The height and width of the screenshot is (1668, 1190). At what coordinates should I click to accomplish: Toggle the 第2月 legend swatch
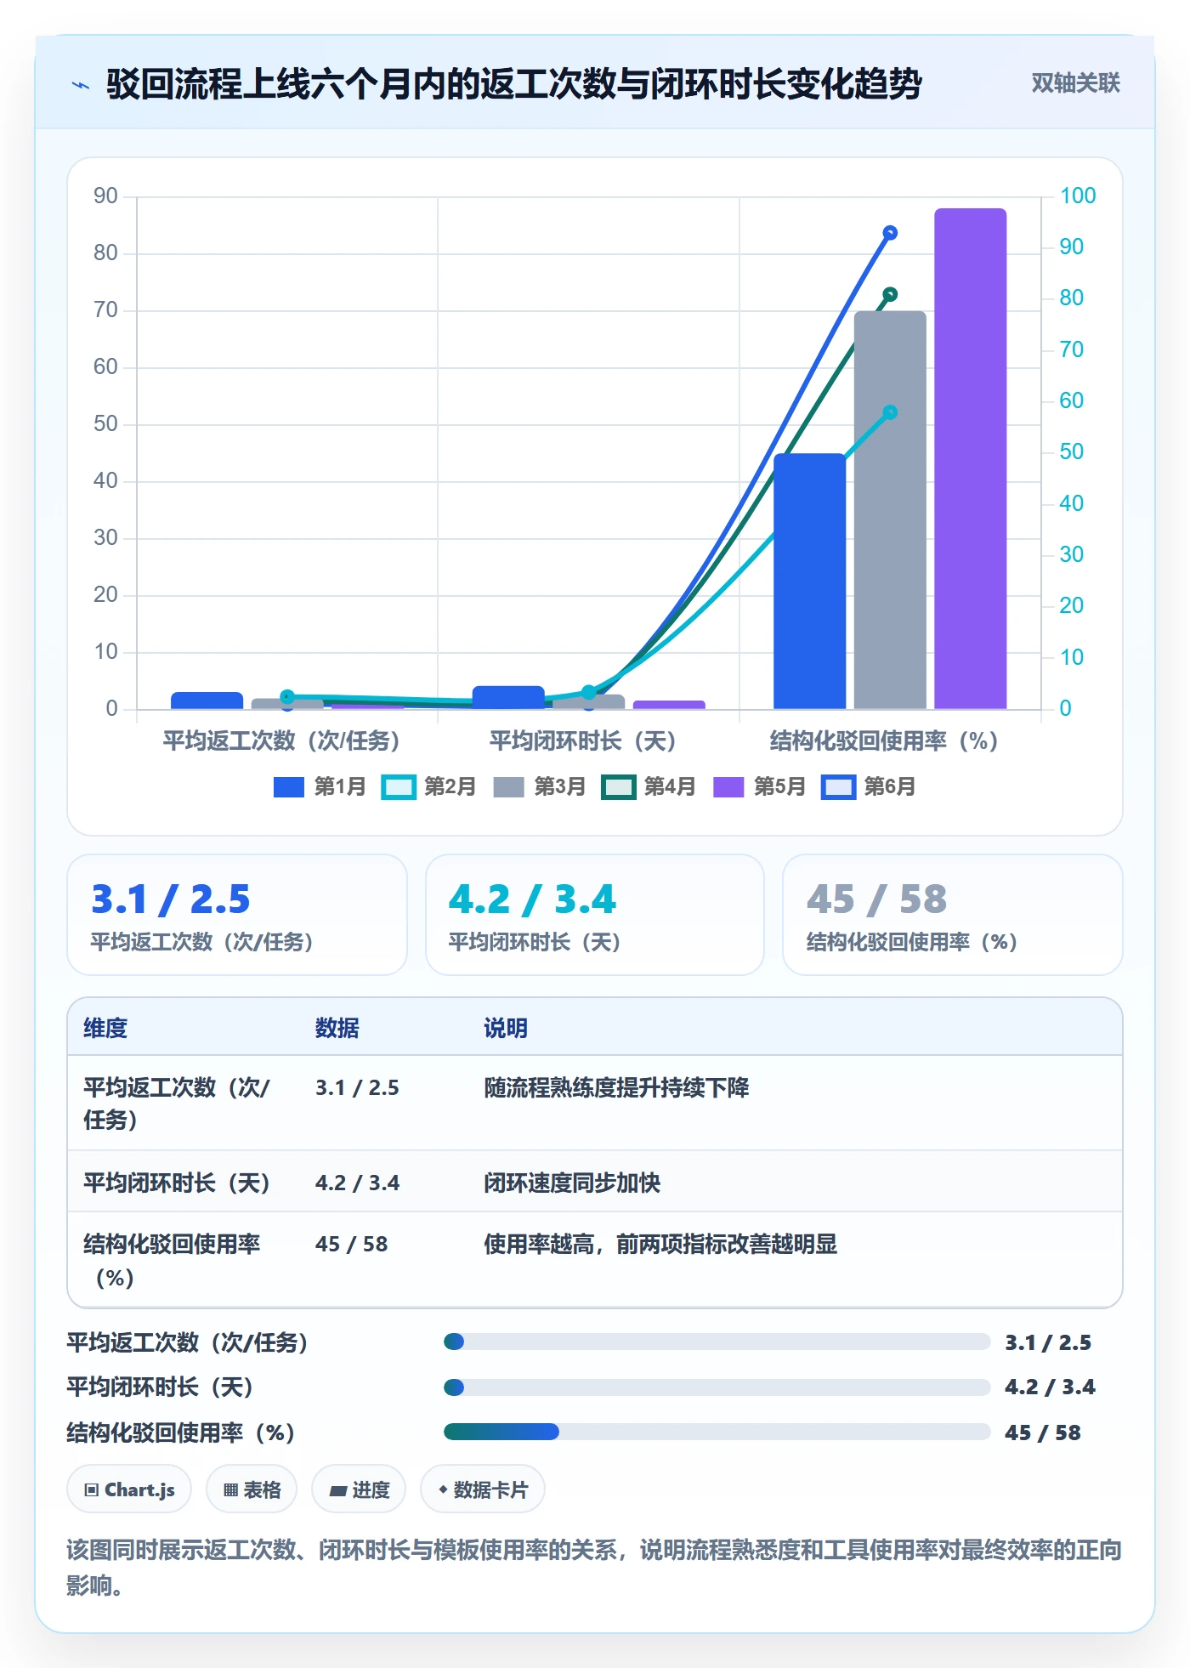point(399,787)
